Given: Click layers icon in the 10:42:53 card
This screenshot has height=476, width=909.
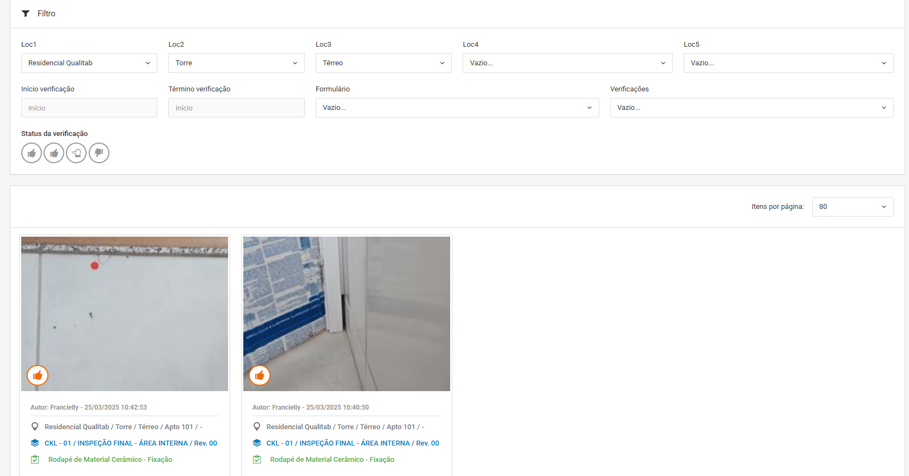Looking at the screenshot, I should click(35, 443).
